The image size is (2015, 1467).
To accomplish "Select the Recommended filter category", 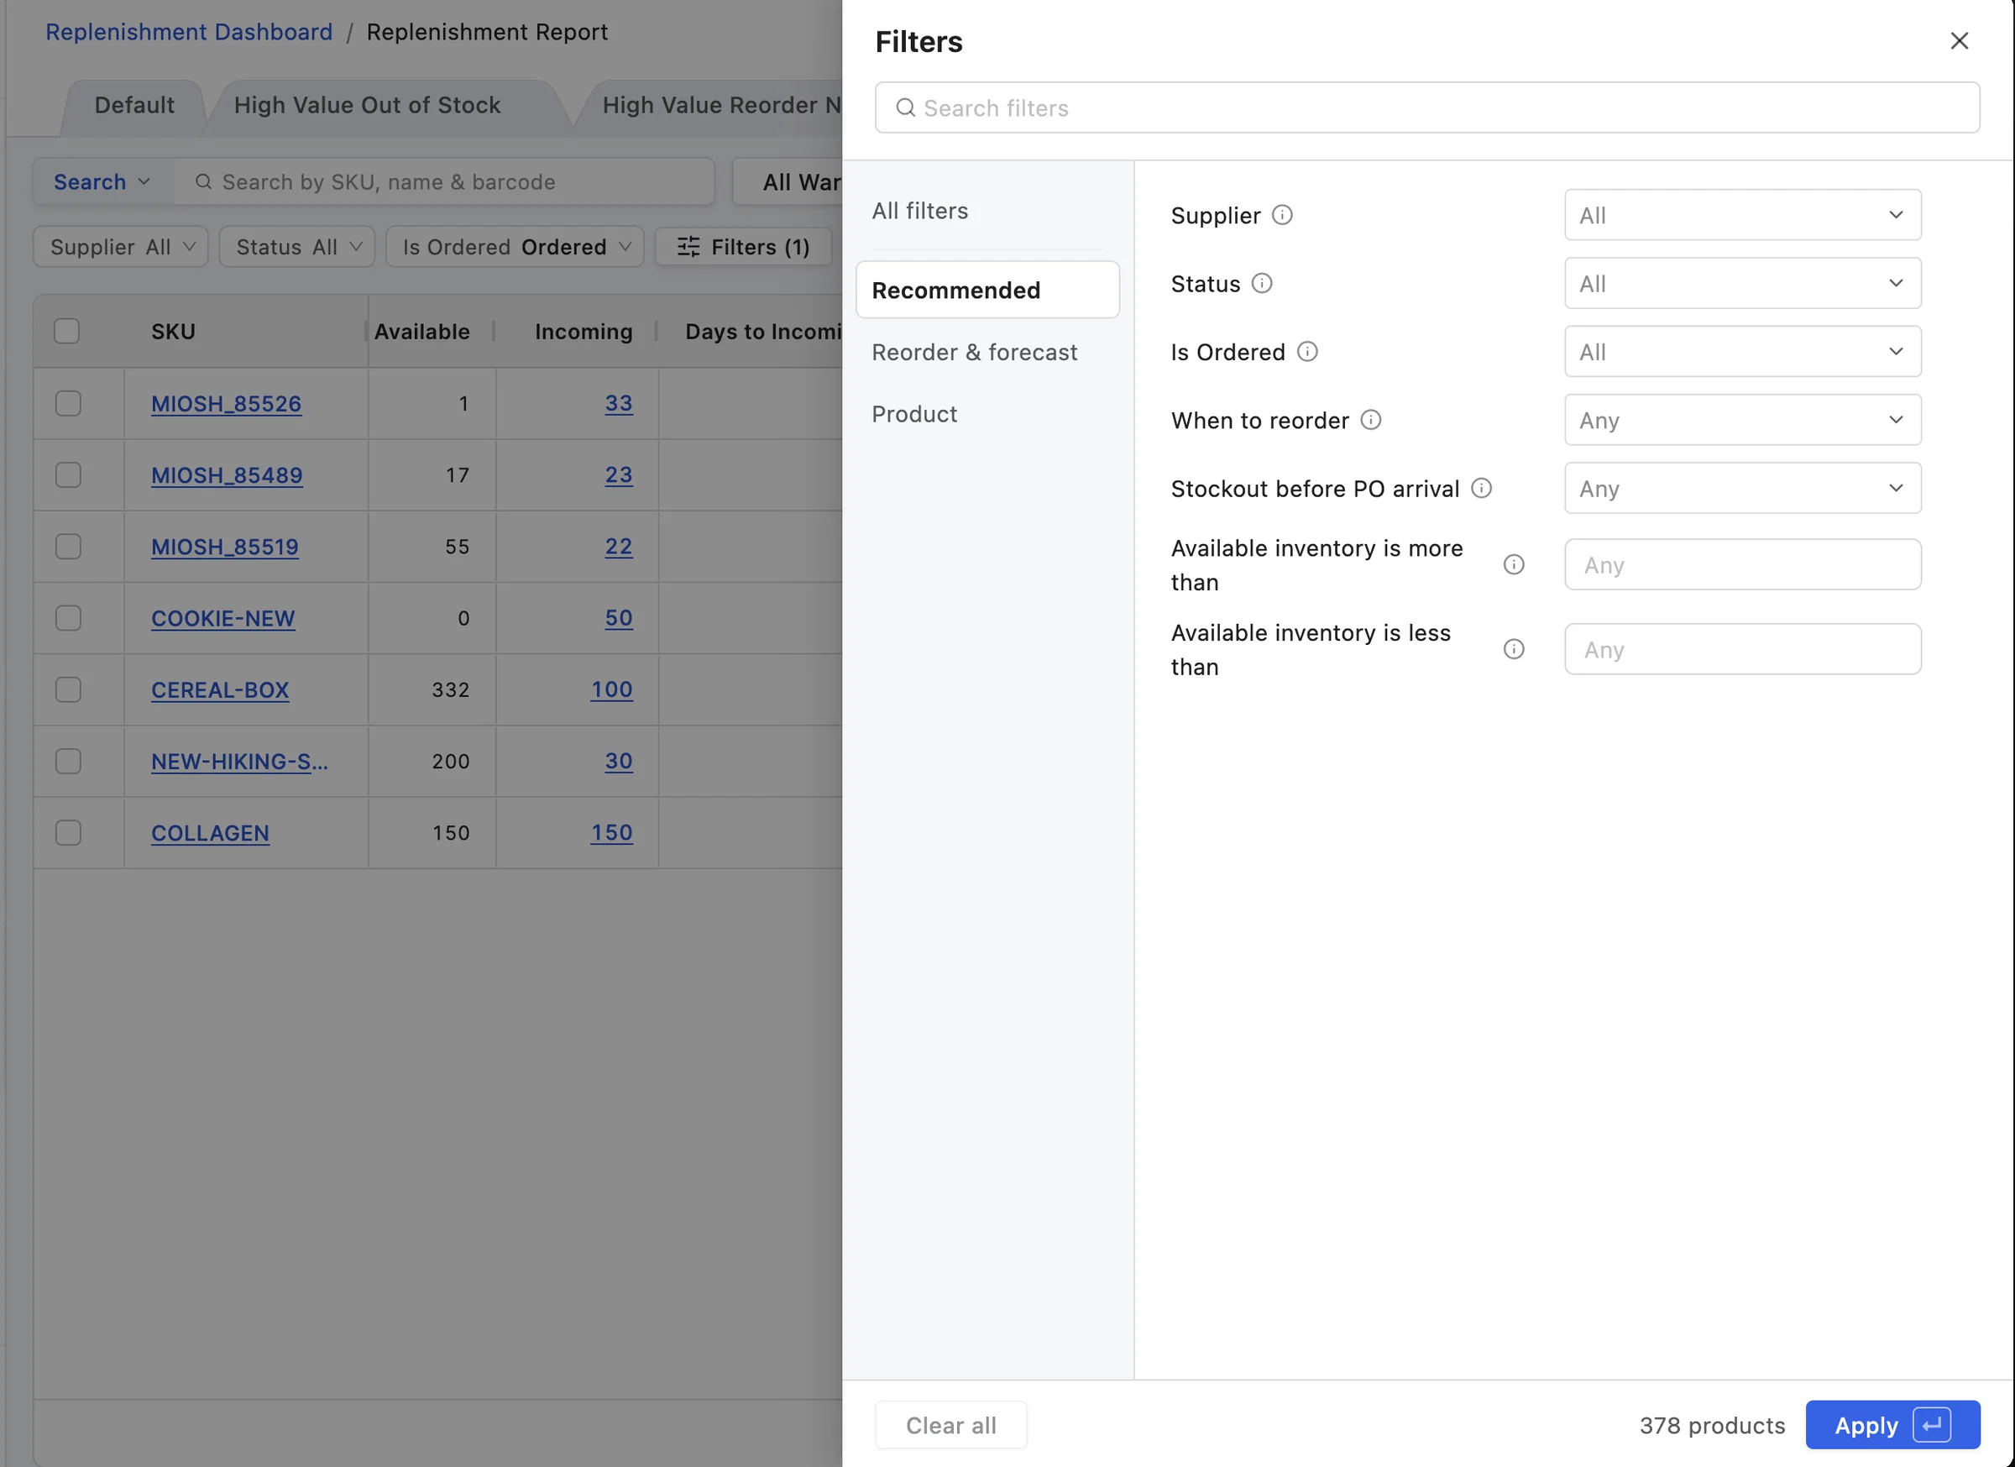I will point(987,290).
